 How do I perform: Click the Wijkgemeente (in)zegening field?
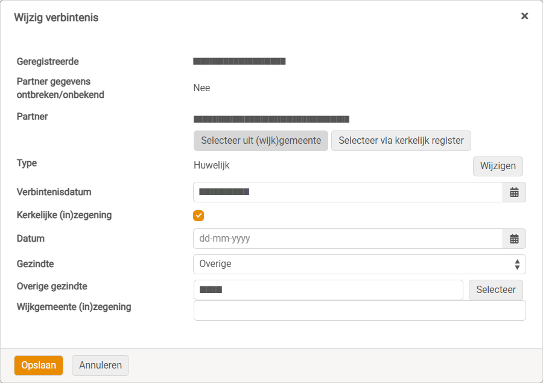coord(360,311)
